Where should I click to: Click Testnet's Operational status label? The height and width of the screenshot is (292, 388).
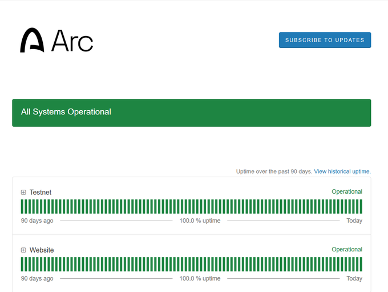tap(347, 191)
